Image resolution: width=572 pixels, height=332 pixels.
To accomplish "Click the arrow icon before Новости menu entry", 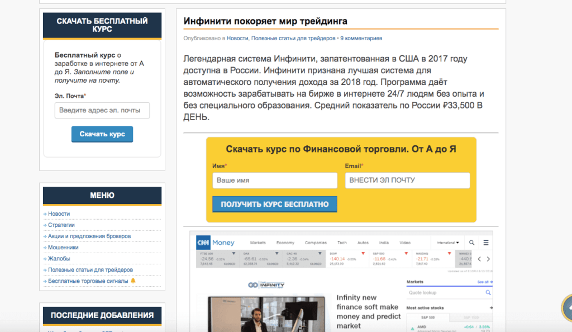I will pos(46,214).
